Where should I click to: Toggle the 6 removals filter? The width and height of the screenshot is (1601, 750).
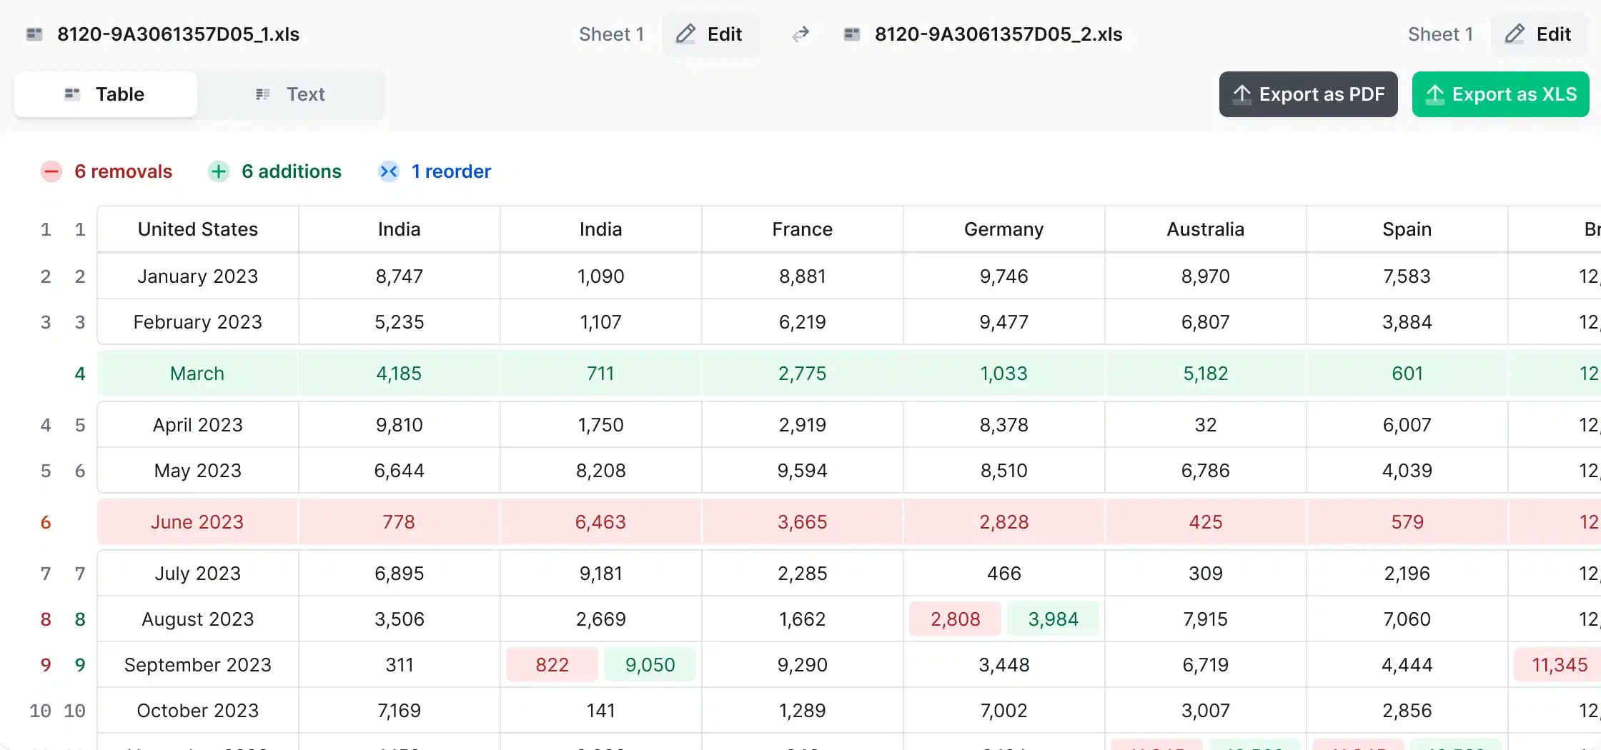click(123, 171)
